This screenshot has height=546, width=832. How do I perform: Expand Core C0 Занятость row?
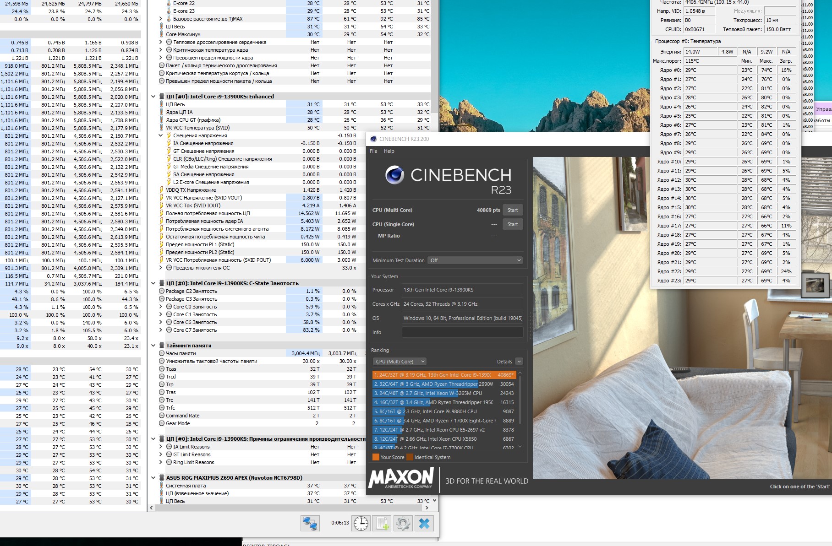point(161,307)
